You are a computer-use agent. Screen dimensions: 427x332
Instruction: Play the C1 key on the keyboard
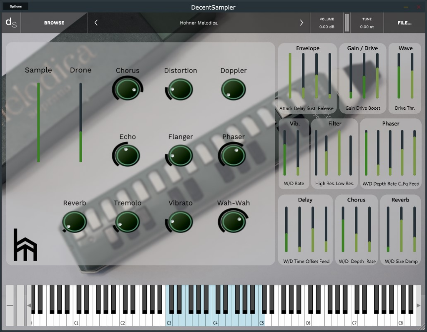[76, 319]
